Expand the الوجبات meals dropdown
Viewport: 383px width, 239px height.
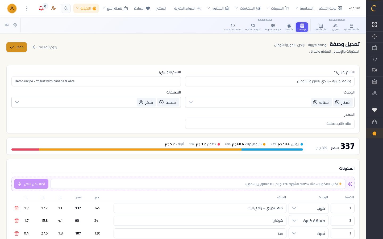pyautogui.click(x=191, y=102)
